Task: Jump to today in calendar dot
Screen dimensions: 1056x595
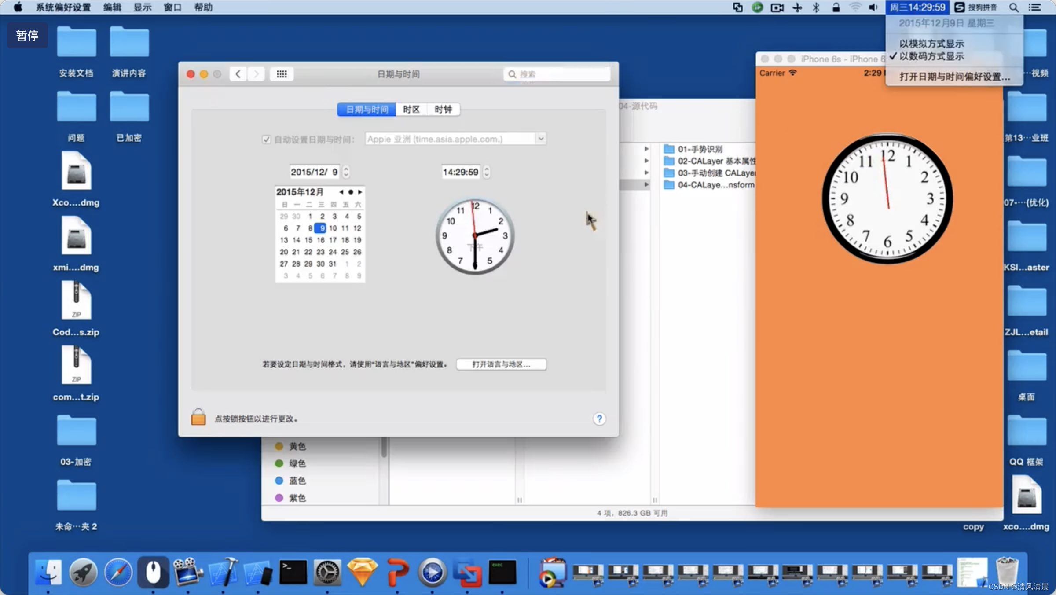Action: 350,192
